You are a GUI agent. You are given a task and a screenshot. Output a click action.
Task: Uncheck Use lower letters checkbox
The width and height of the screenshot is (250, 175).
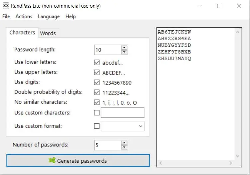(97, 62)
